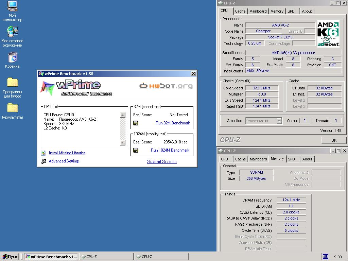The height and width of the screenshot is (261, 348).
Task: Click the upper CPU-Z title bar icon
Action: (221, 3)
